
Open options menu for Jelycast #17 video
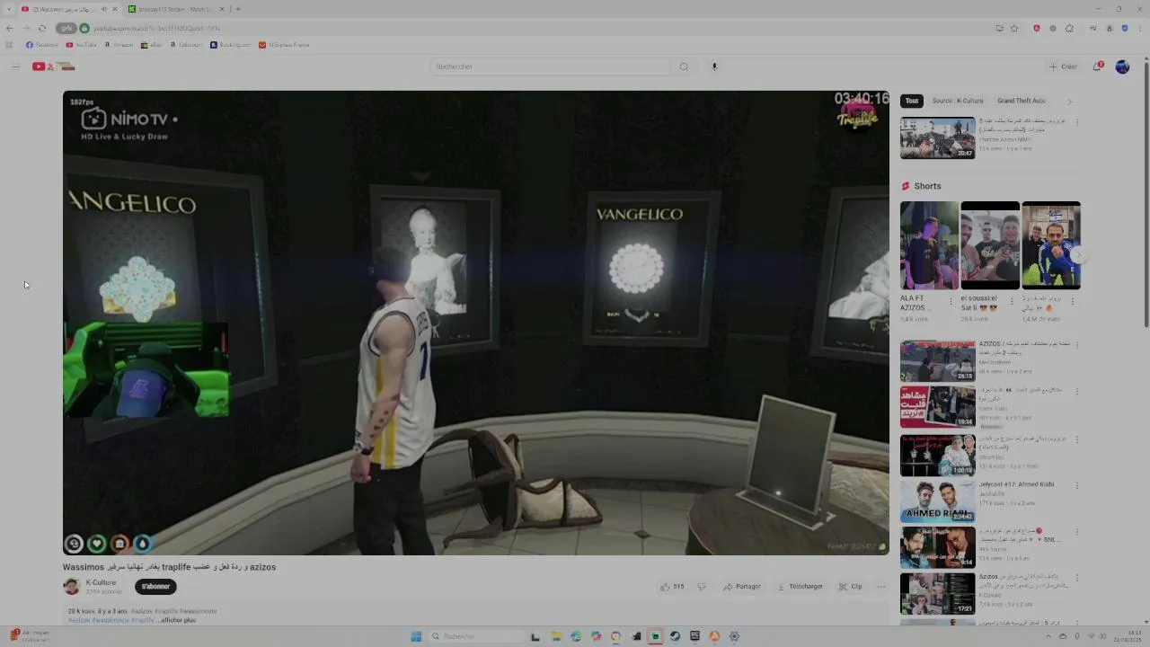(1076, 485)
